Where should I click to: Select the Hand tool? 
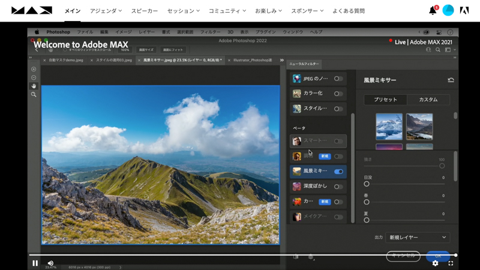tap(34, 86)
